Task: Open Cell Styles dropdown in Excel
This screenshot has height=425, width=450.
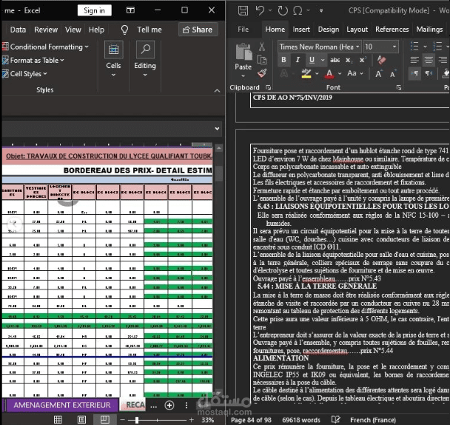Action: click(x=24, y=74)
